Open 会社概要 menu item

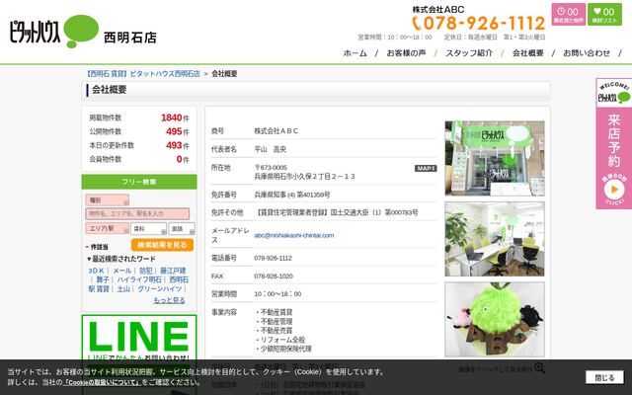[x=527, y=52]
